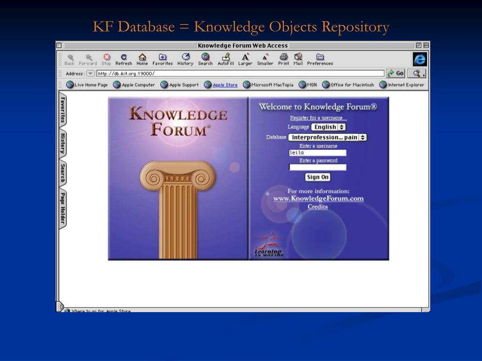This screenshot has height=361, width=482.
Task: Open the Page Holder side tab
Action: click(x=63, y=208)
